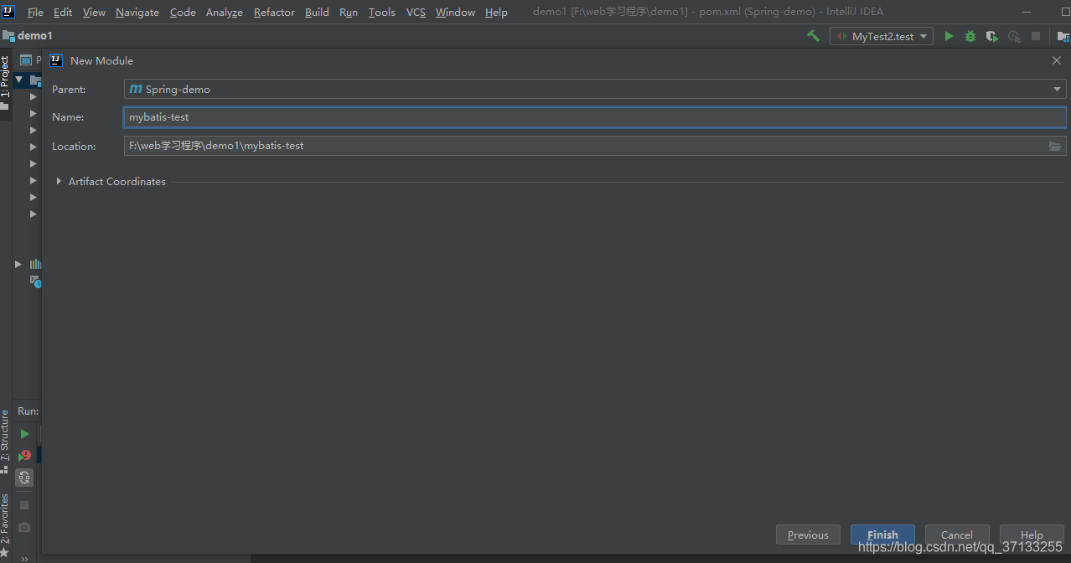Screen dimensions: 1071x563
Task: Click demo1 breadcrumb in navigation bar
Action: click(x=35, y=36)
